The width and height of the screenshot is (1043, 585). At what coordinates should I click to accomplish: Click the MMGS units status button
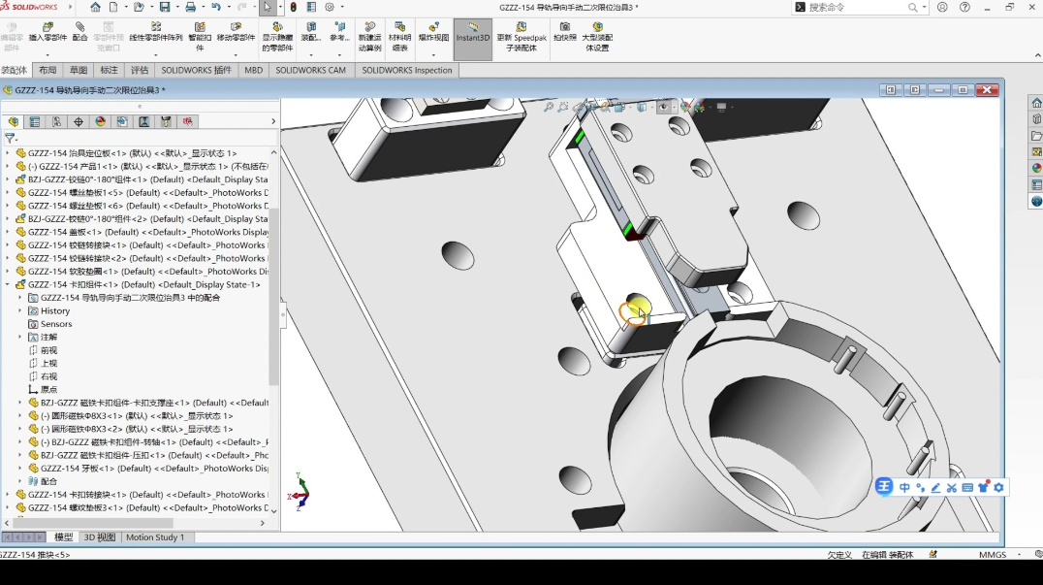coord(993,554)
